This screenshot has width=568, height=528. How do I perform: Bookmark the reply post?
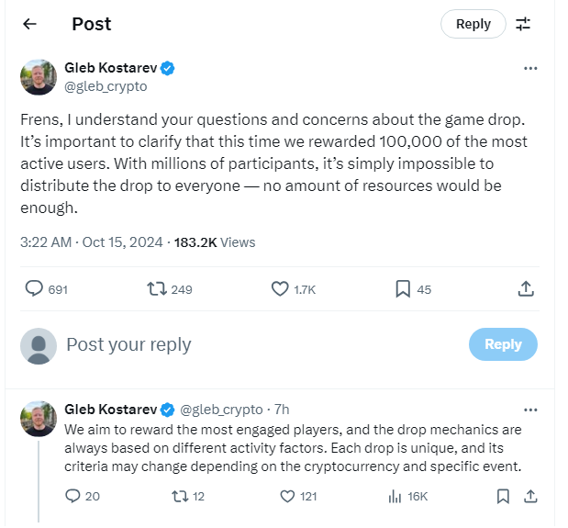tap(503, 497)
